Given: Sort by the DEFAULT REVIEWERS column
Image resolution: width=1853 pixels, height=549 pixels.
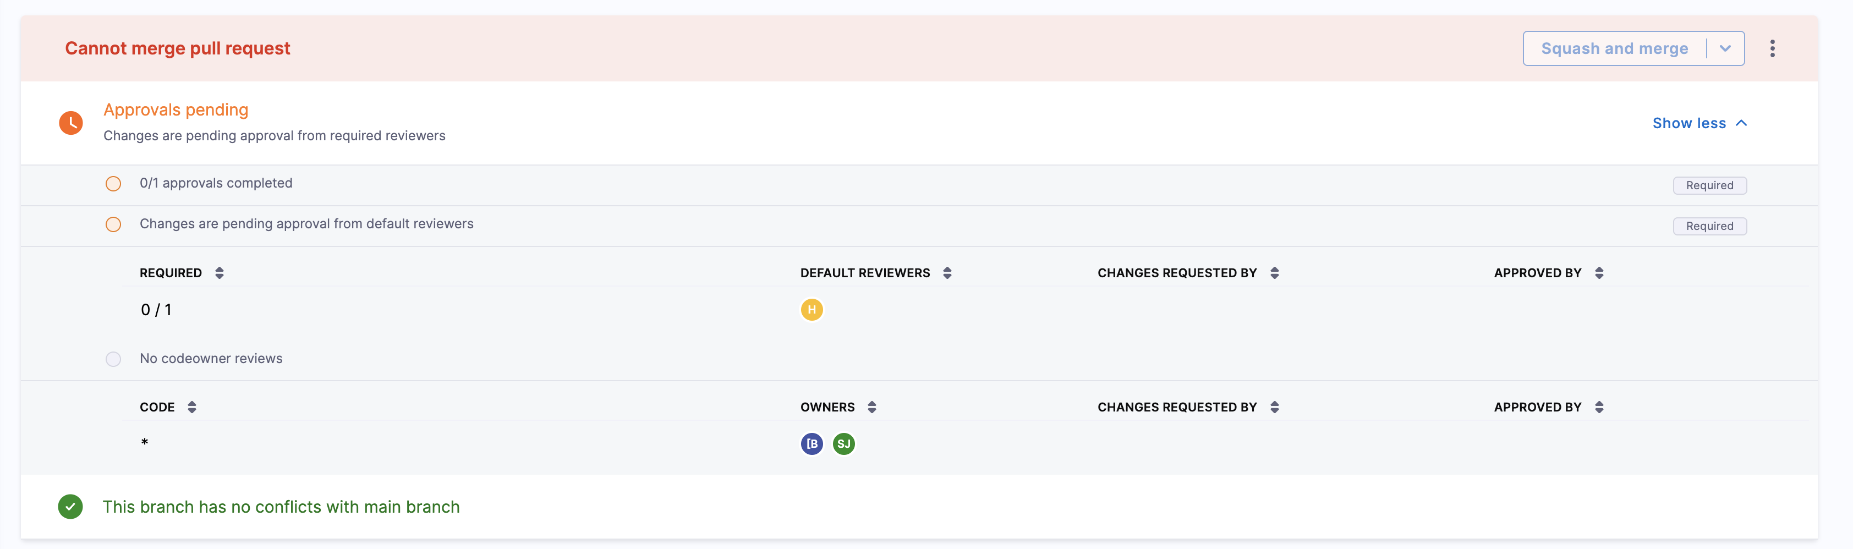Looking at the screenshot, I should point(947,273).
